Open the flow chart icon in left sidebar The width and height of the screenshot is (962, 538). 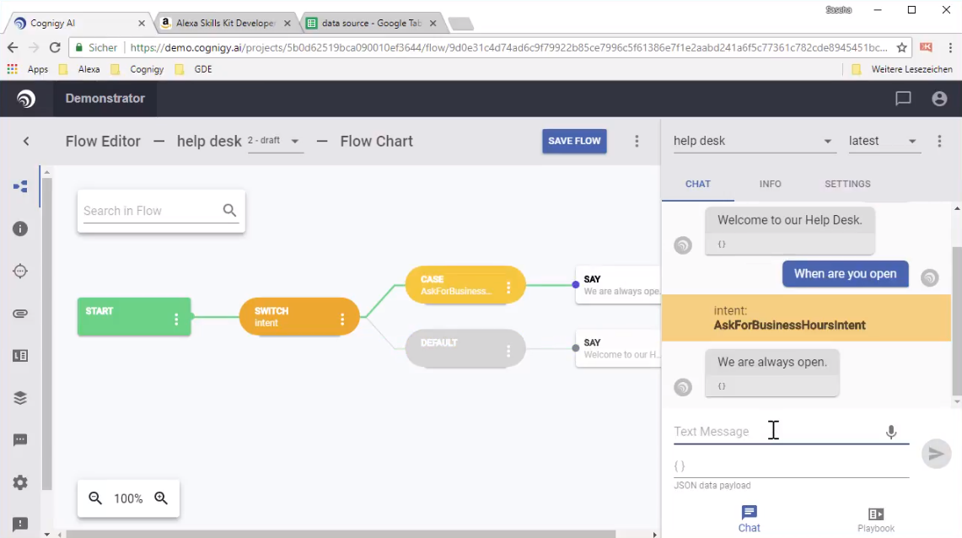[x=20, y=186]
